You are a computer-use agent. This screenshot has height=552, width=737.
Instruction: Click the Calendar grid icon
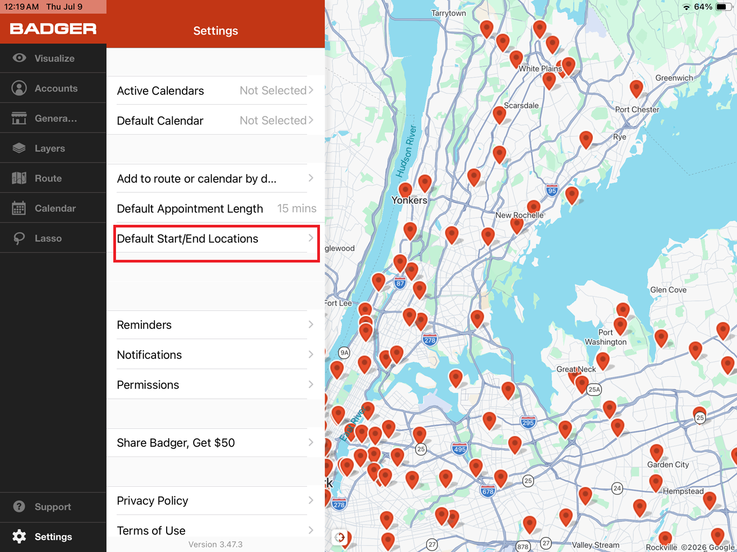(x=19, y=208)
